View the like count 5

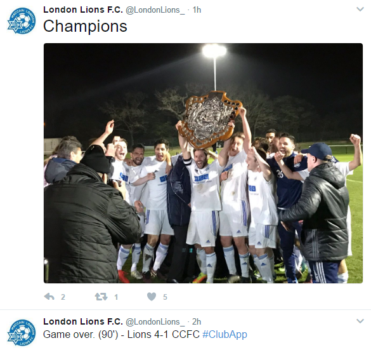(x=165, y=297)
